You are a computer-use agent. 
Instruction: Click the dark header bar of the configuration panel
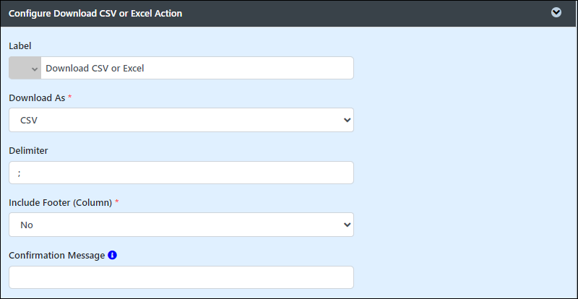(289, 13)
